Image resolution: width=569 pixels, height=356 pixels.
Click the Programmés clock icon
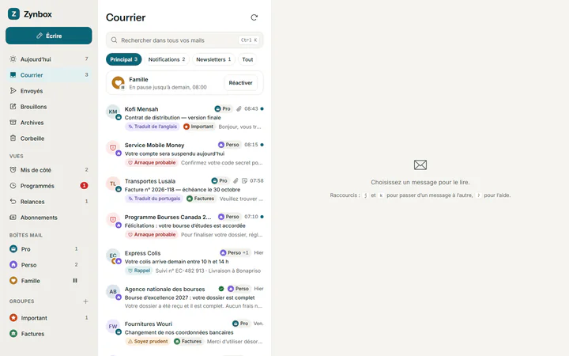click(13, 186)
